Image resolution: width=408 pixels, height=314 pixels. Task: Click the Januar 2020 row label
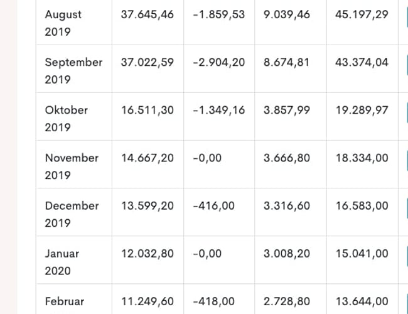pyautogui.click(x=62, y=262)
